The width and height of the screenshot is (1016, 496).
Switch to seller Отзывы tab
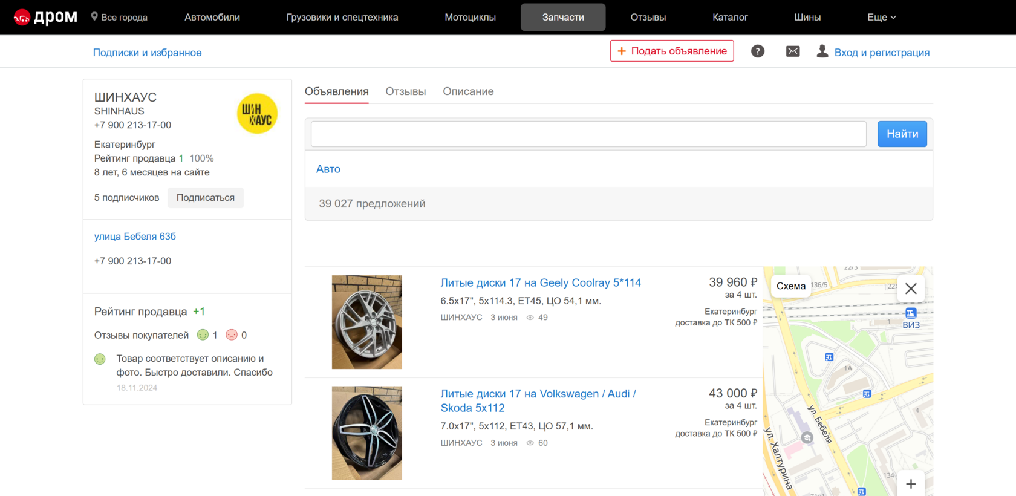[406, 91]
